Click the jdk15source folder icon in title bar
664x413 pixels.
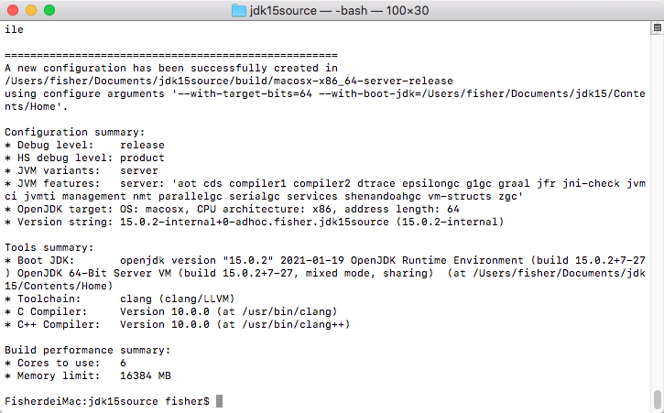[239, 10]
